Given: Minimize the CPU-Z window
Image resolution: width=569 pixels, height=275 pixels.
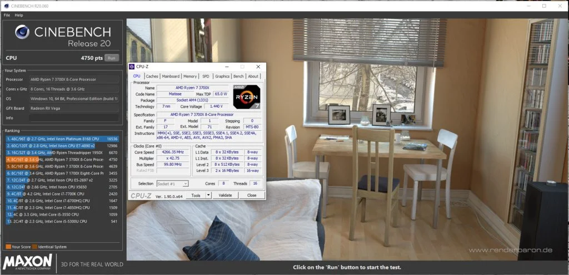Looking at the screenshot, I should pos(227,67).
